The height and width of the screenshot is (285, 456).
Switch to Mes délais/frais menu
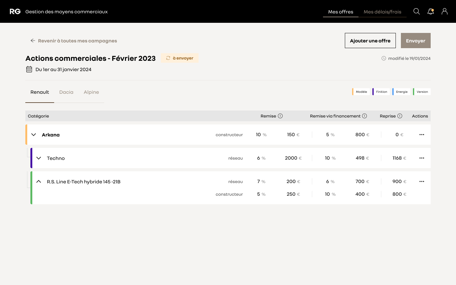(383, 12)
